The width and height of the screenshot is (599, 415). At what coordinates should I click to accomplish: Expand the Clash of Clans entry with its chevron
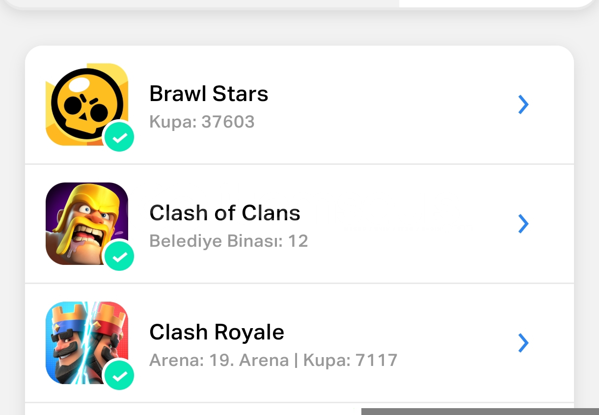[523, 224]
